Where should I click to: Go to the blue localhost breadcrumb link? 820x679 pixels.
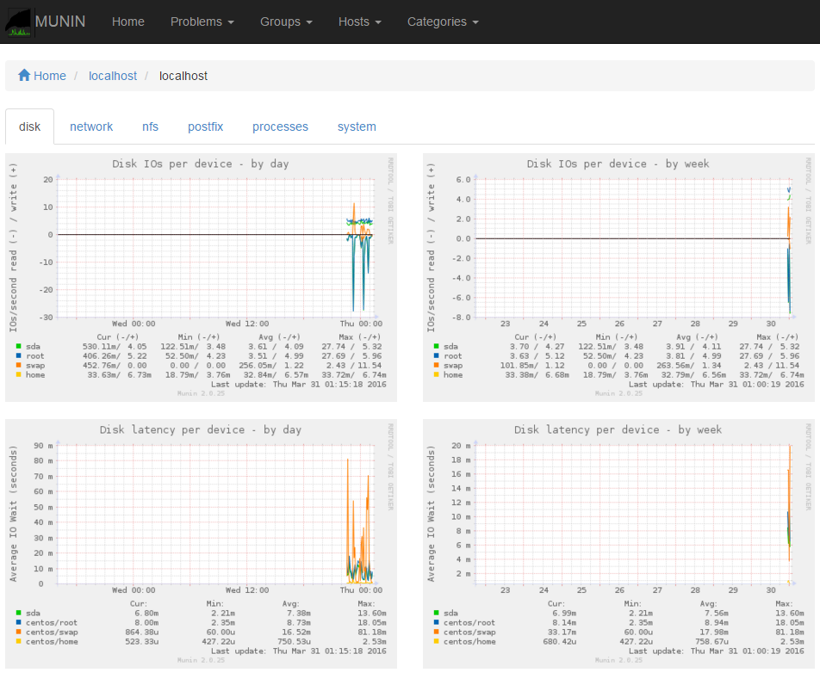coord(113,76)
